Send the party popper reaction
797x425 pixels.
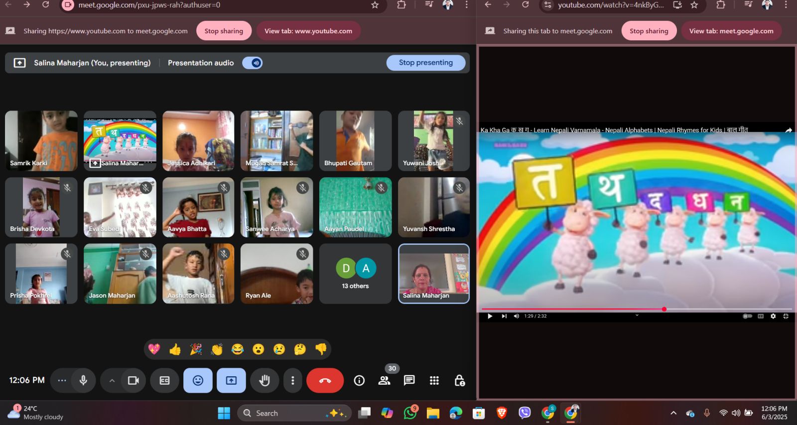click(196, 349)
